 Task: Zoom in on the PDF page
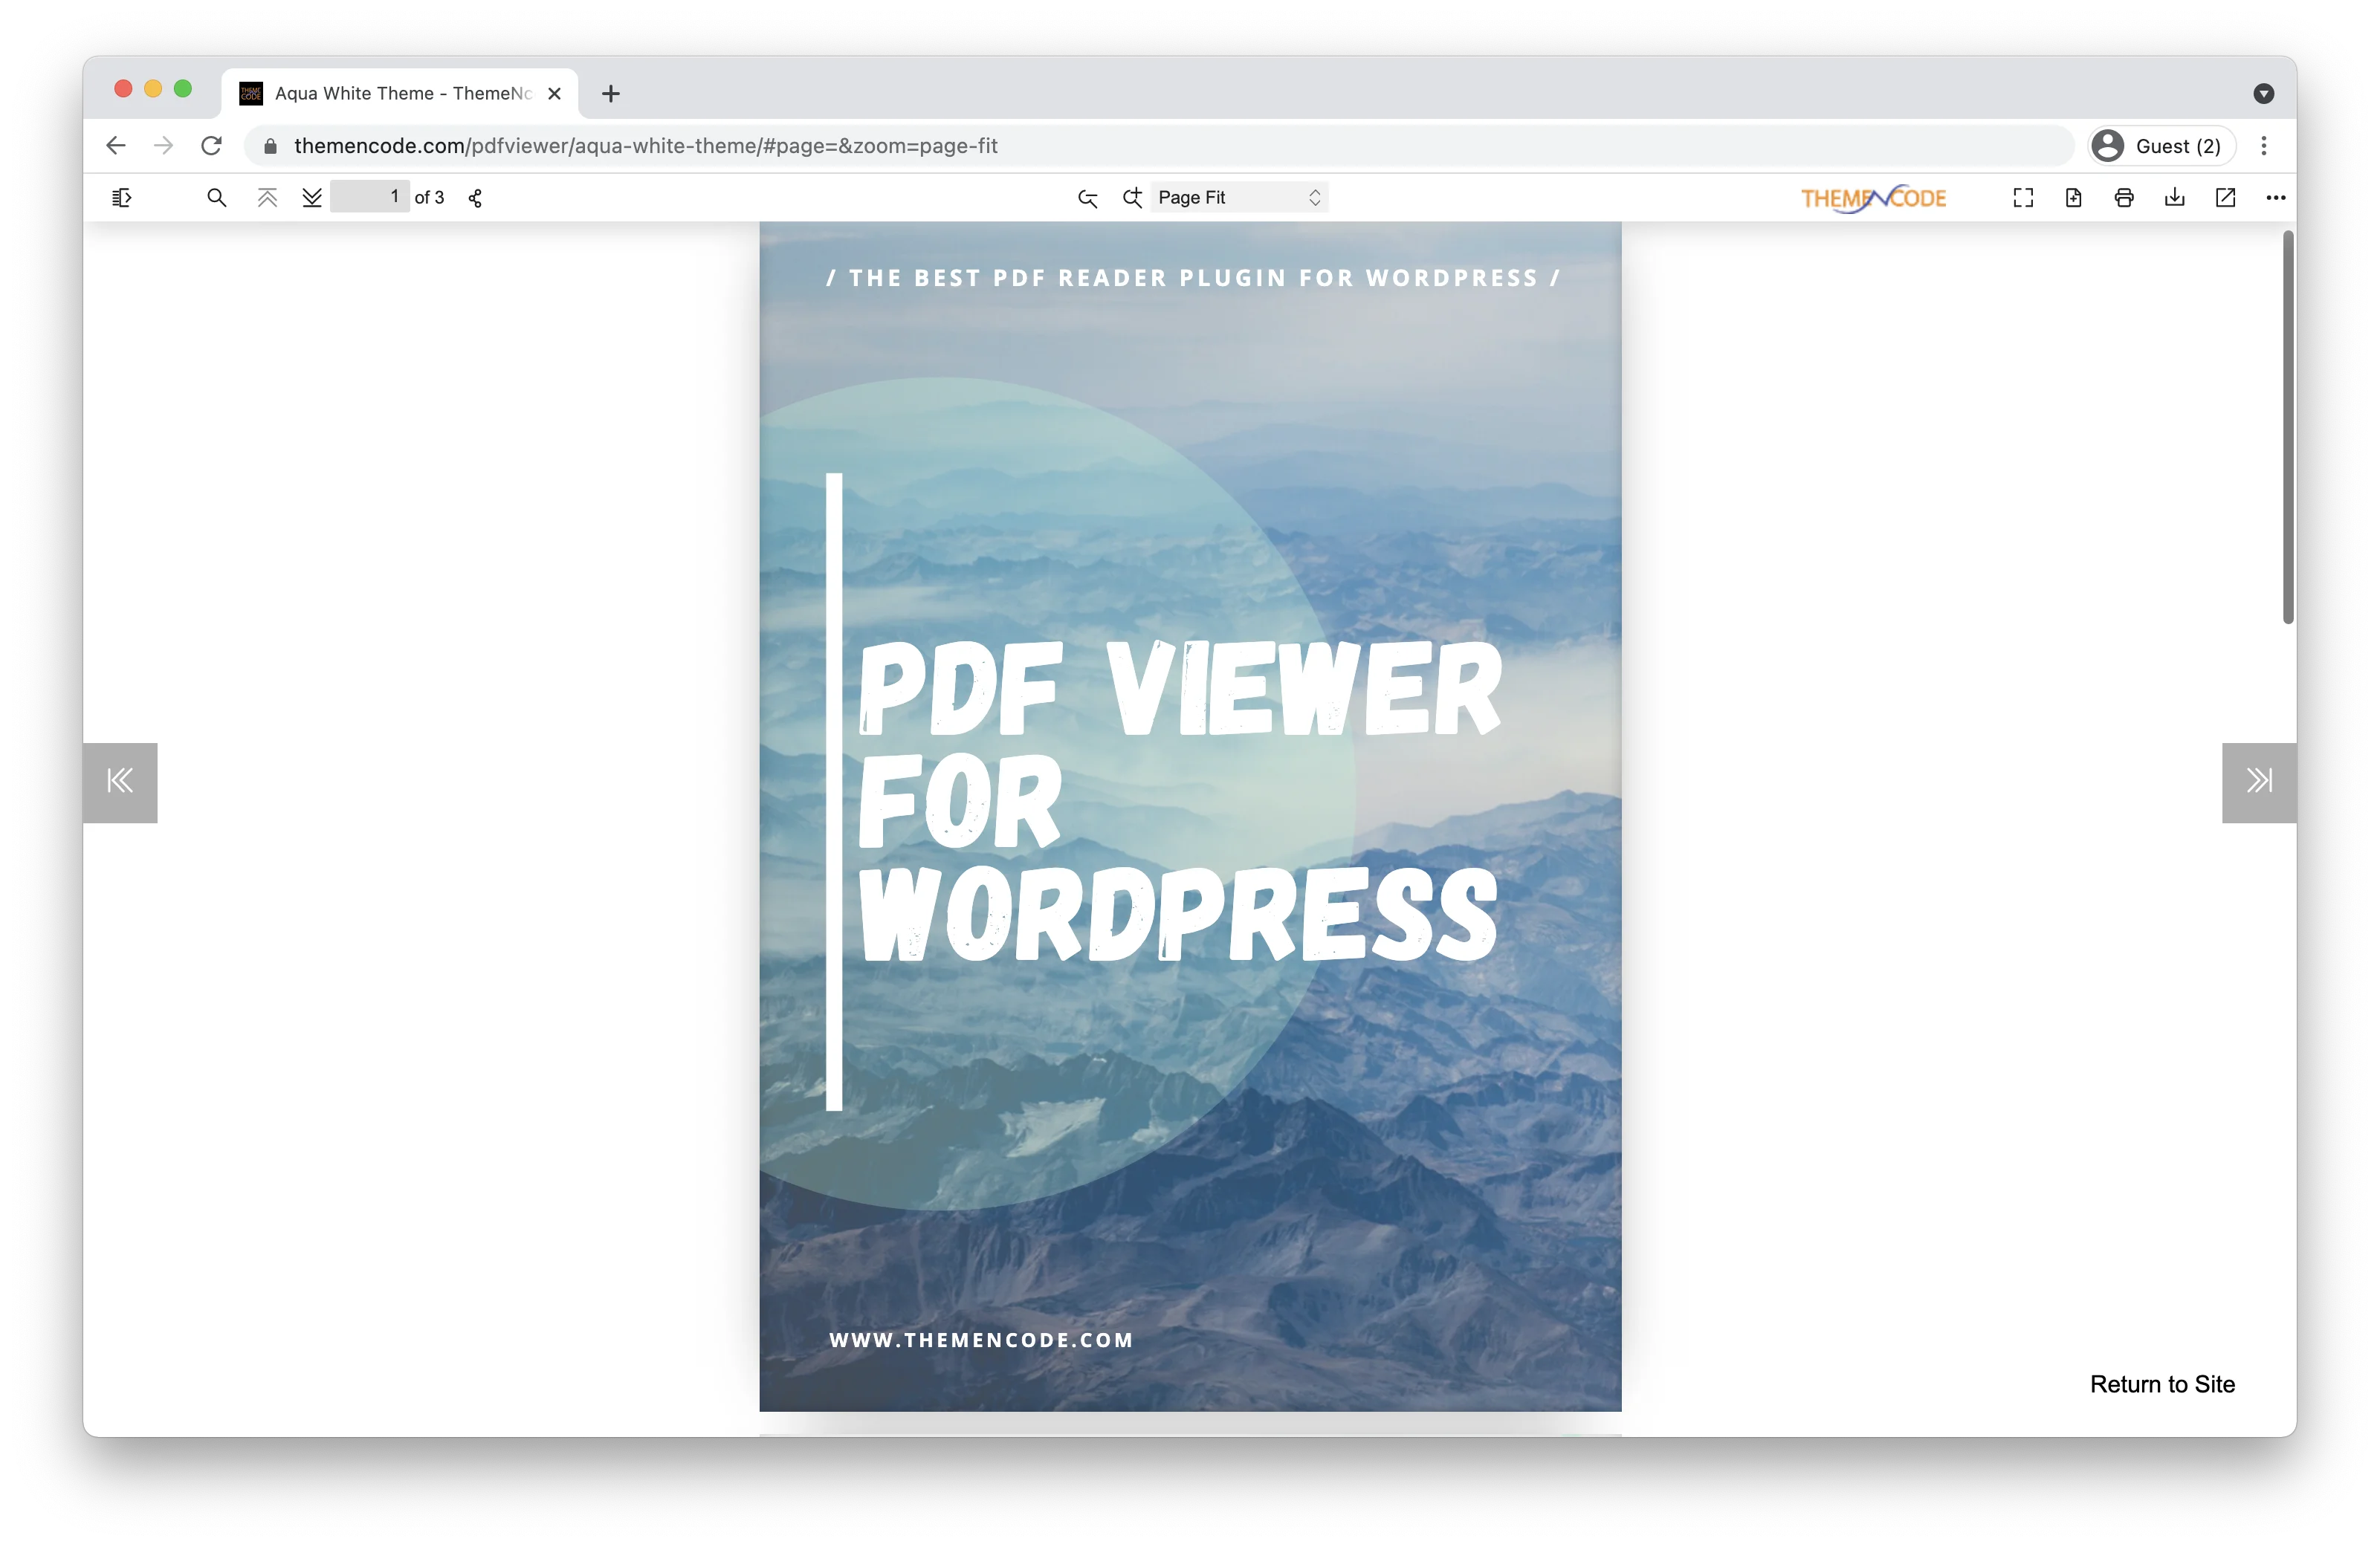pyautogui.click(x=1132, y=197)
